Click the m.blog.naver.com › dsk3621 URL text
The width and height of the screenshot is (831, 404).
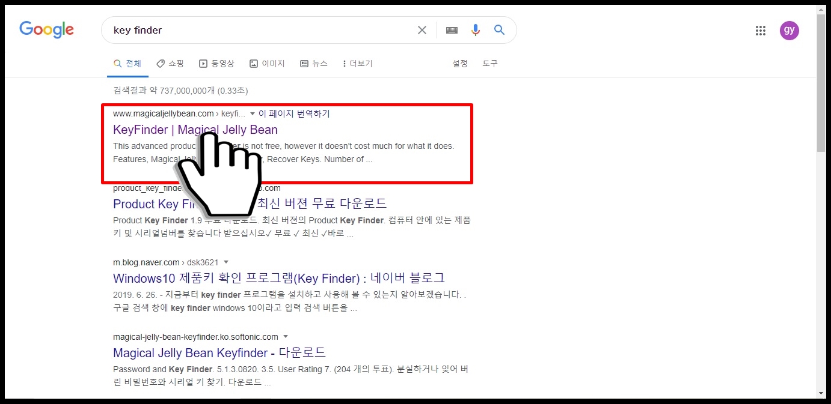(165, 262)
